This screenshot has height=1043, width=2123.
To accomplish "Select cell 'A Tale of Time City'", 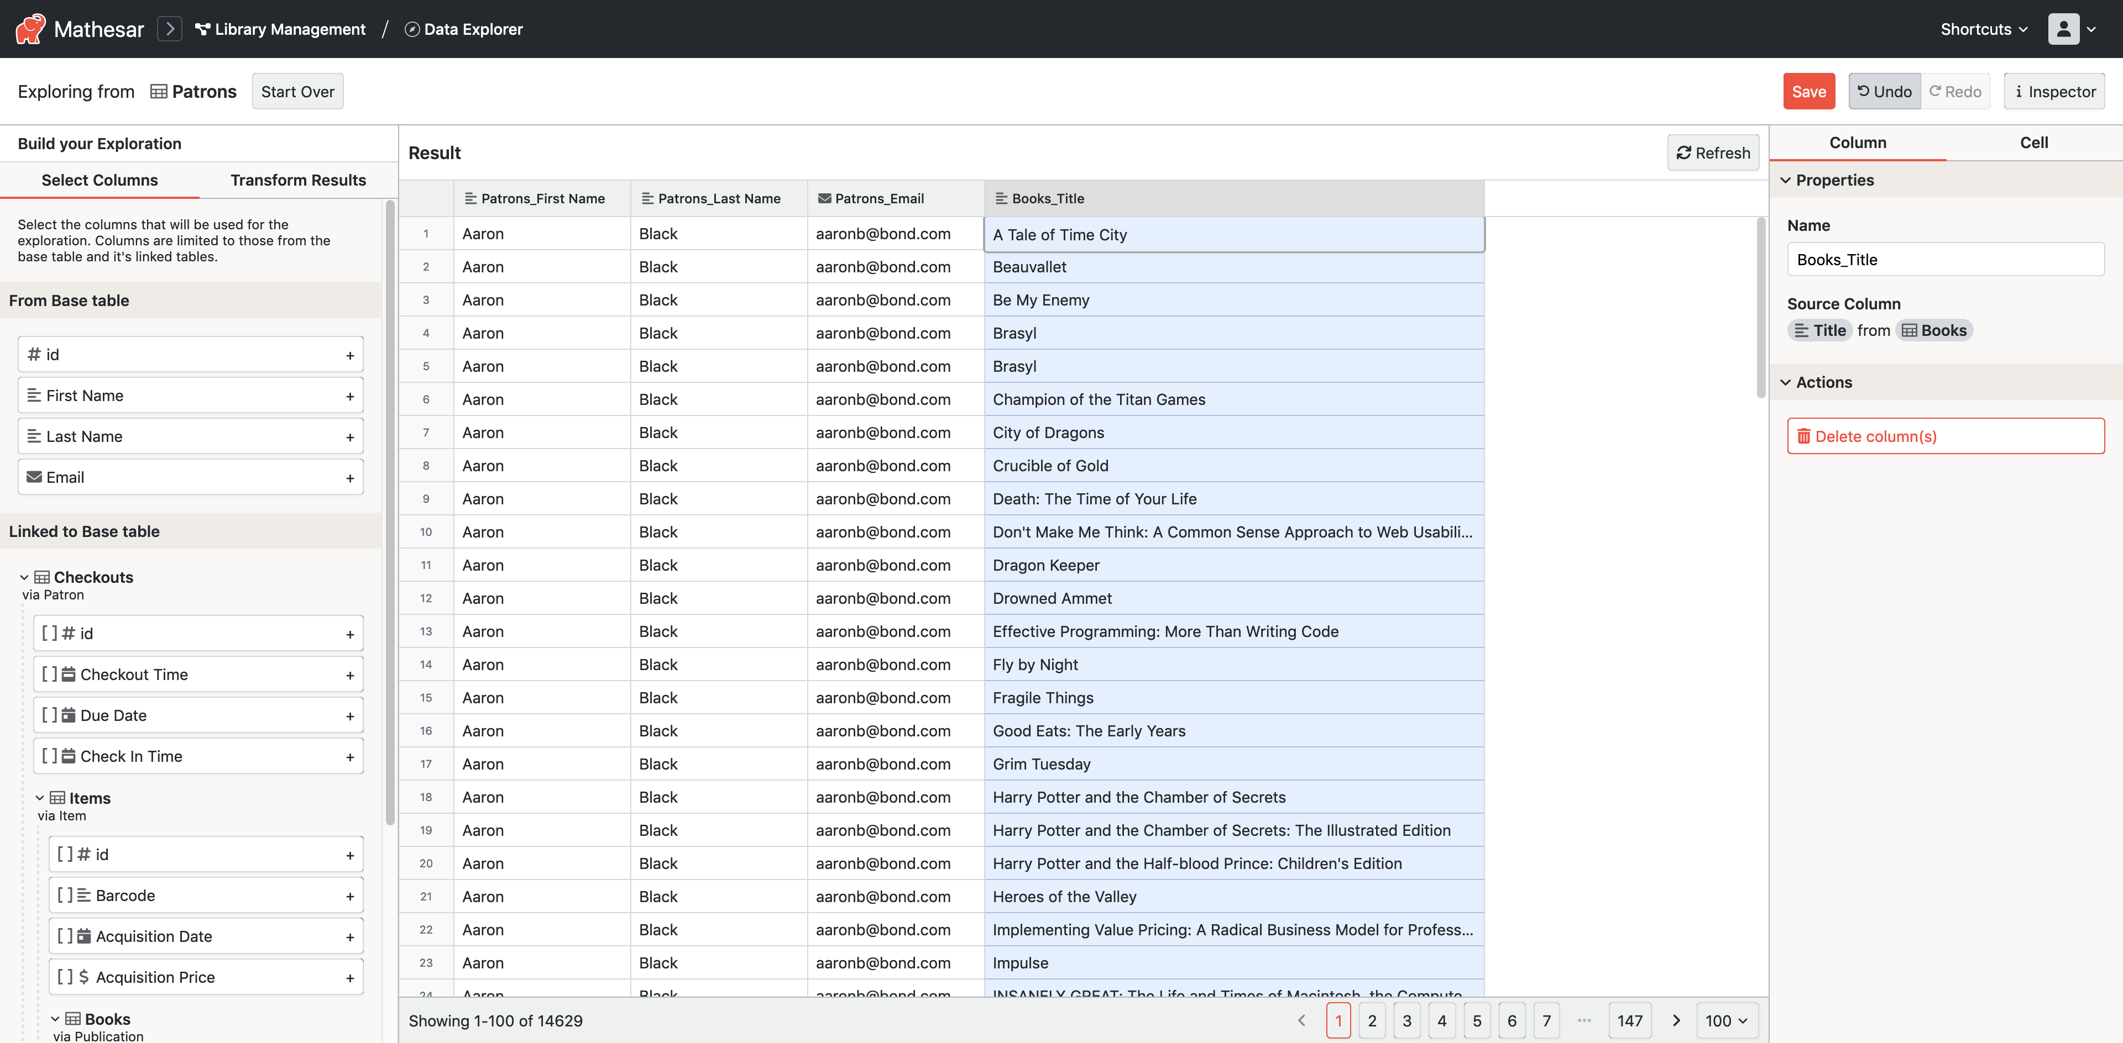I will (x=1234, y=235).
